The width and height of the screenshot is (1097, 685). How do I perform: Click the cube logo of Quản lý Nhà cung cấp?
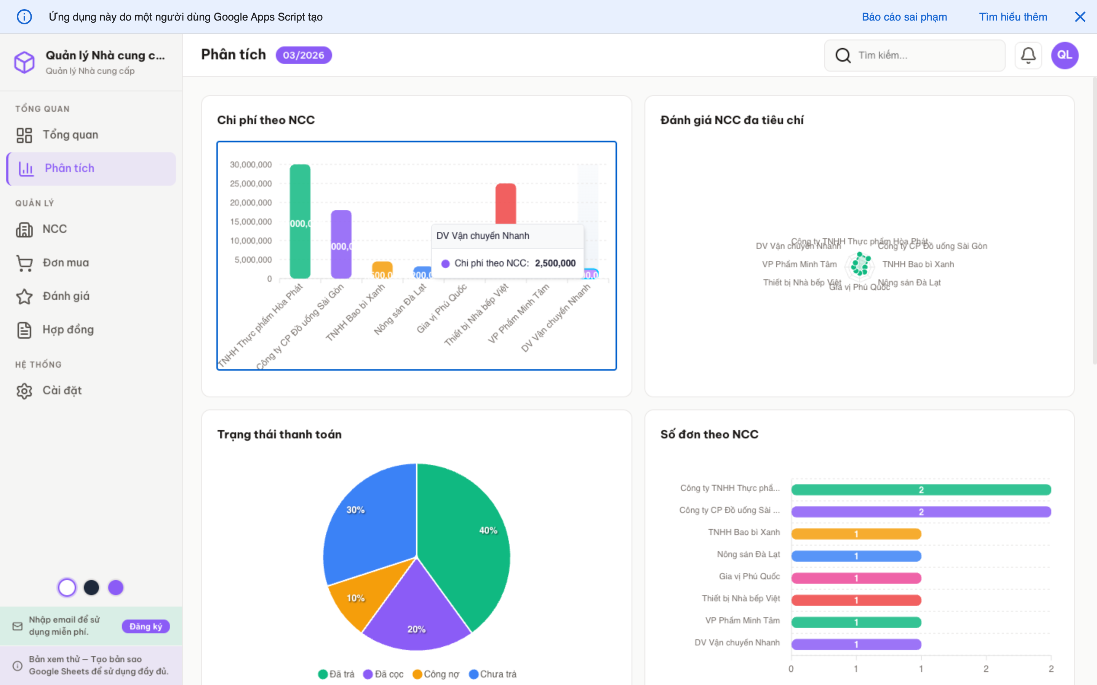tap(25, 62)
